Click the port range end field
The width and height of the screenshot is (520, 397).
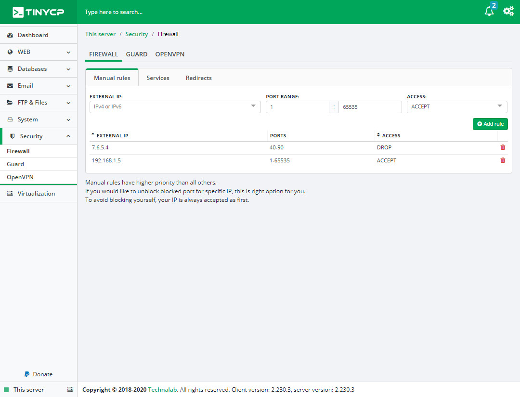point(370,107)
